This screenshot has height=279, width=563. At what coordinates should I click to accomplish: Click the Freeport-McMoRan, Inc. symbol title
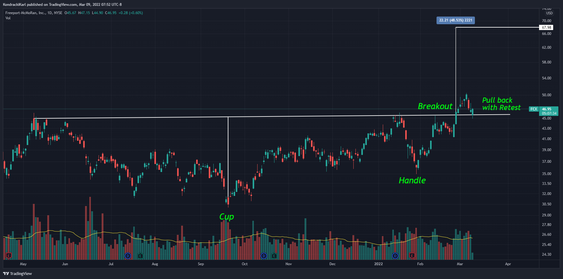(25, 13)
